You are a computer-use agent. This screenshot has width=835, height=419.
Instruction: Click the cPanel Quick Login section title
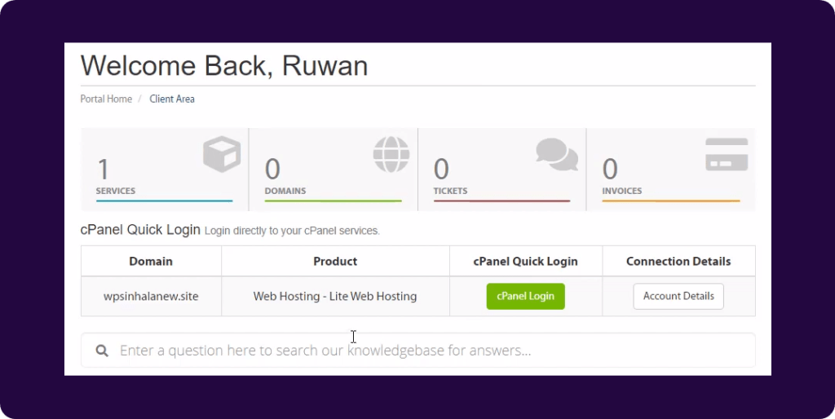point(140,230)
